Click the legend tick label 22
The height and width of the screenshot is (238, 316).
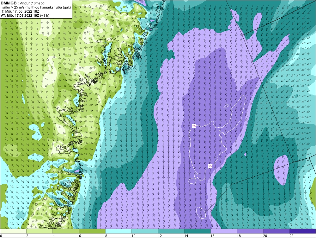[x=291, y=236]
